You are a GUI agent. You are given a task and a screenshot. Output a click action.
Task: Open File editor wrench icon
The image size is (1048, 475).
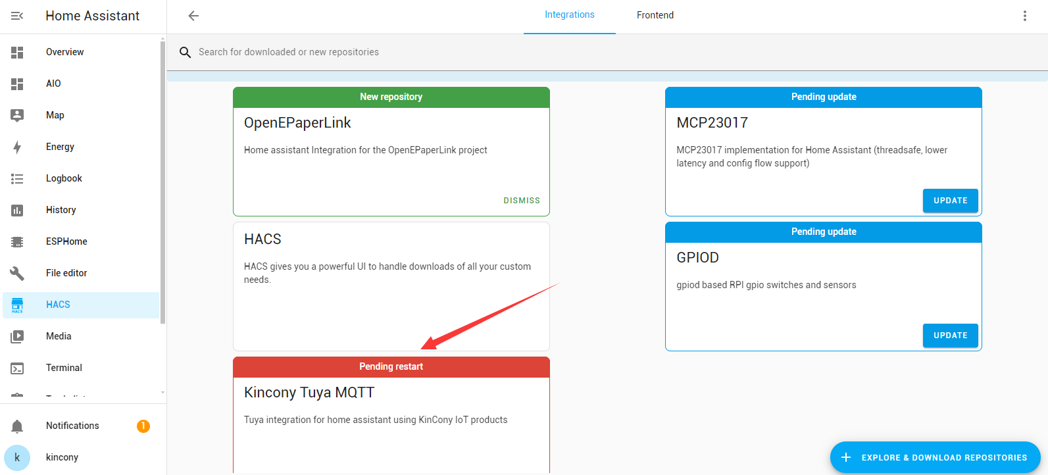(17, 273)
